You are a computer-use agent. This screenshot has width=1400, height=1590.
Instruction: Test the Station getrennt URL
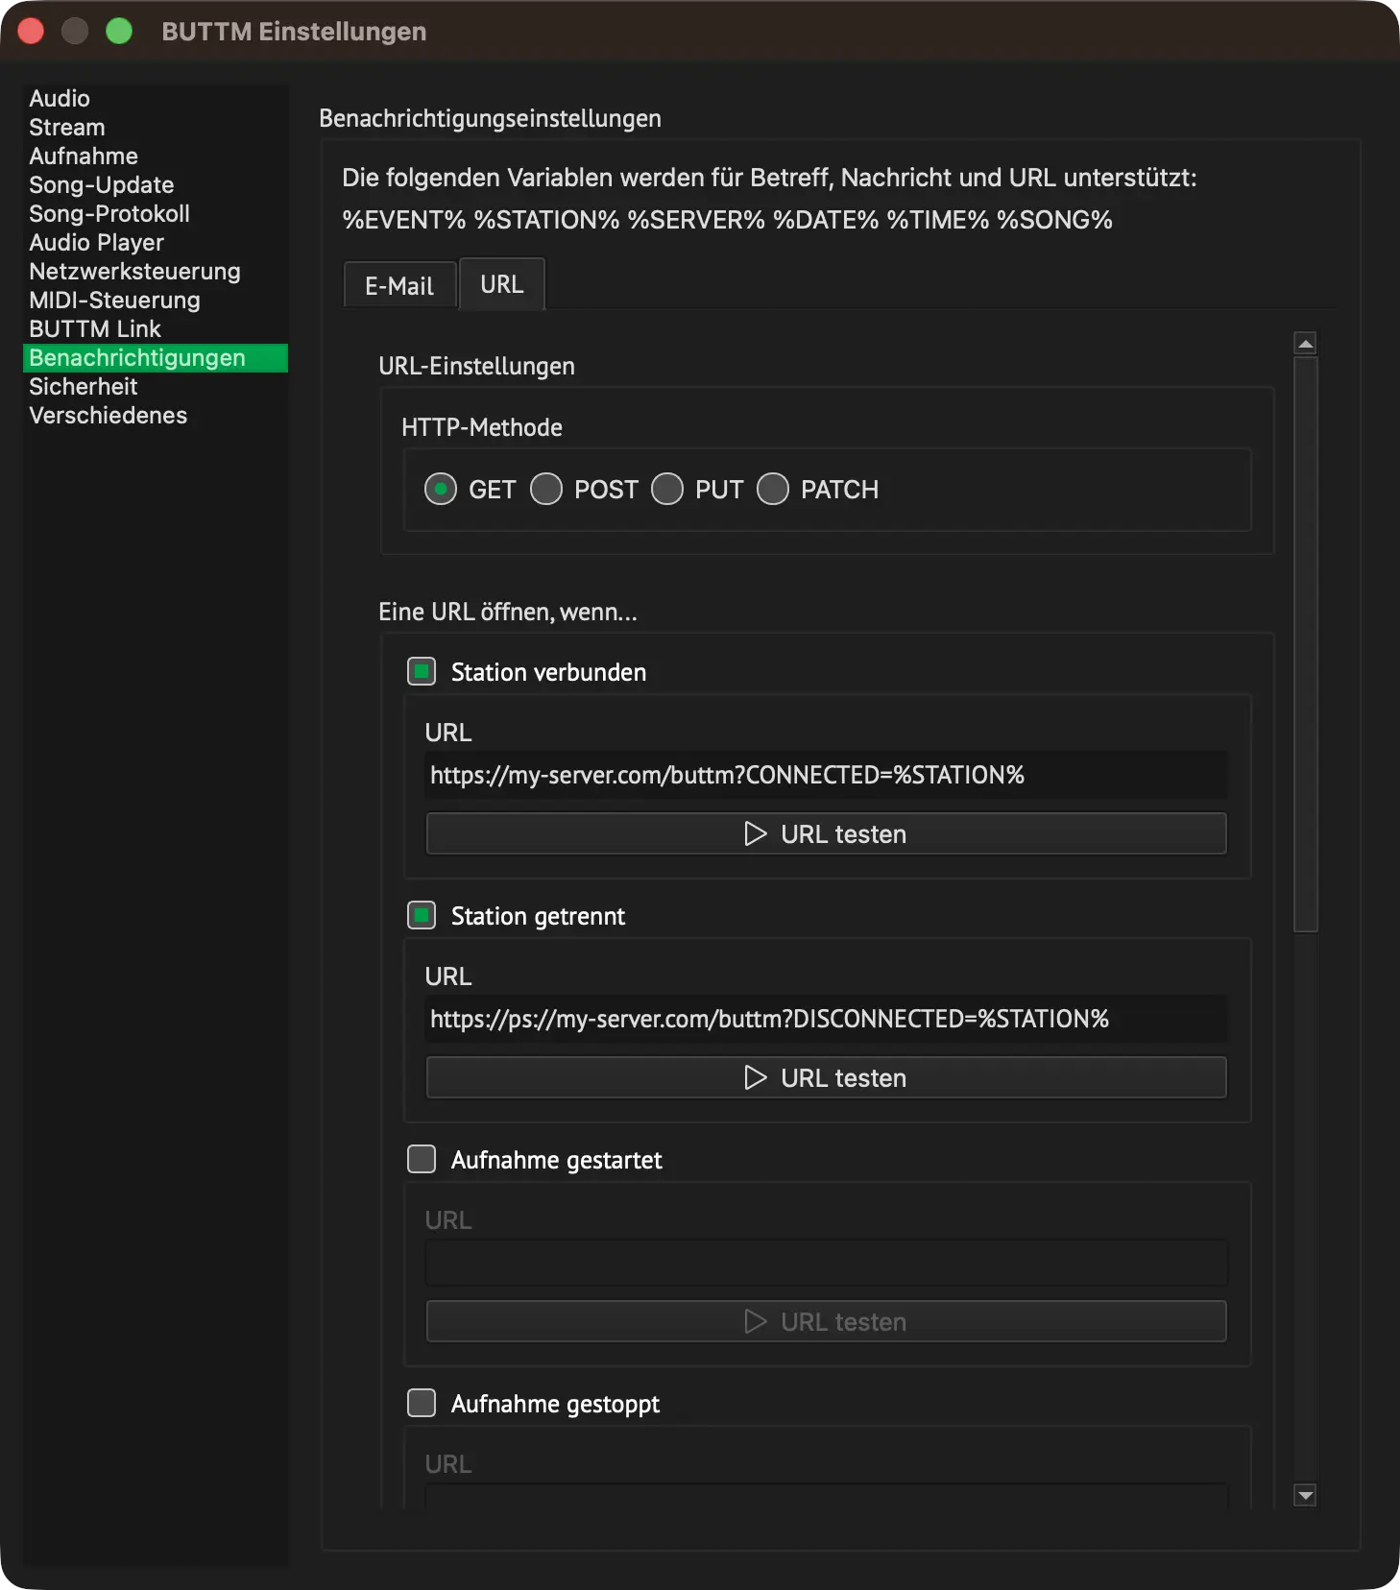(x=827, y=1077)
